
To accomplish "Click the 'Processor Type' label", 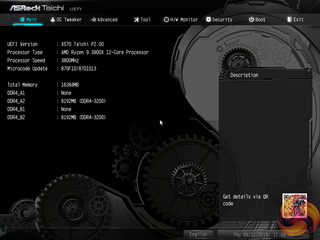I will pyautogui.click(x=25, y=52).
